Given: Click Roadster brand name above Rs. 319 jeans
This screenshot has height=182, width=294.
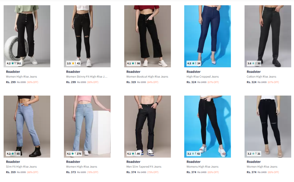Looking at the screenshot, I should [x=133, y=72].
